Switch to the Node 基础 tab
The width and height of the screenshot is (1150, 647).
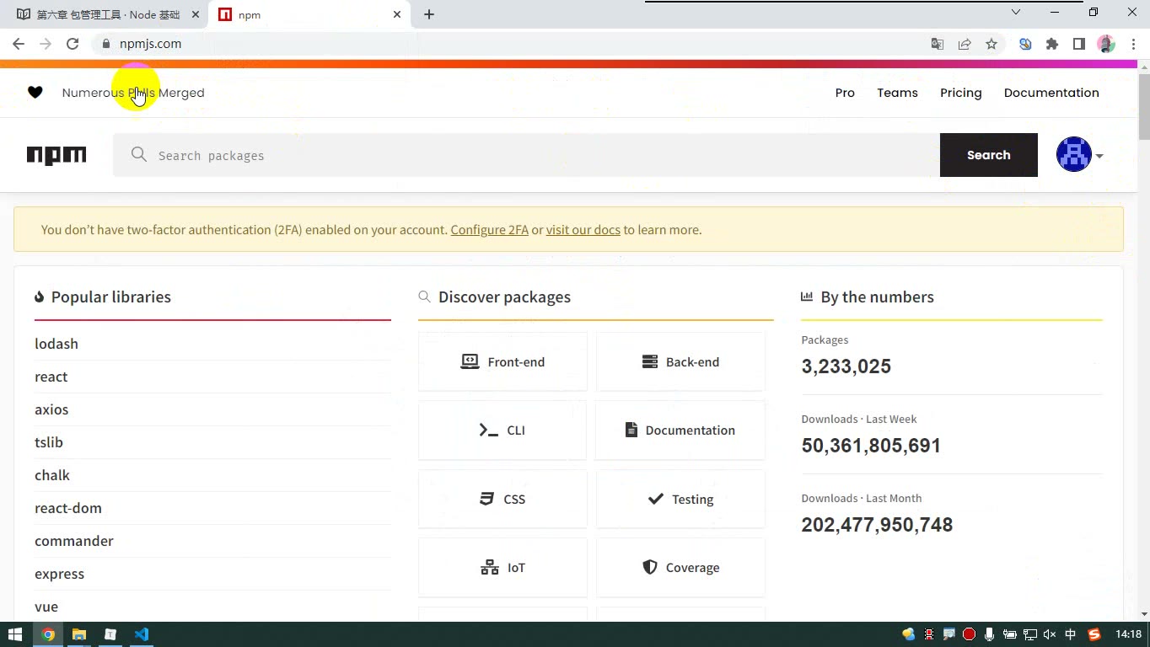pos(108,14)
